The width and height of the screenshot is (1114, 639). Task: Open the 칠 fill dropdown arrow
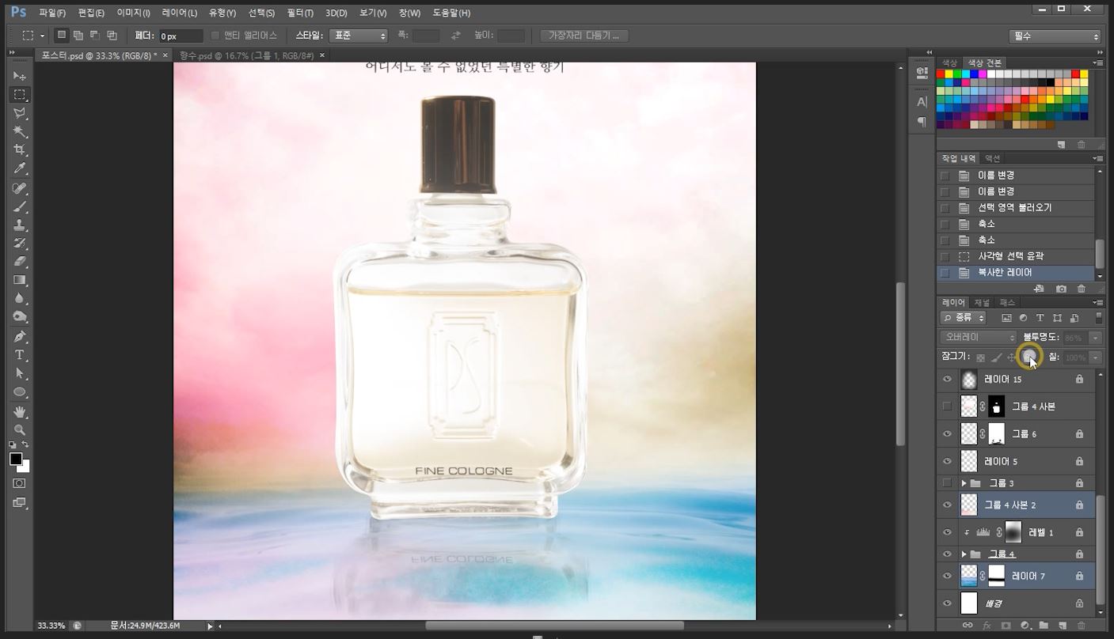click(x=1095, y=357)
